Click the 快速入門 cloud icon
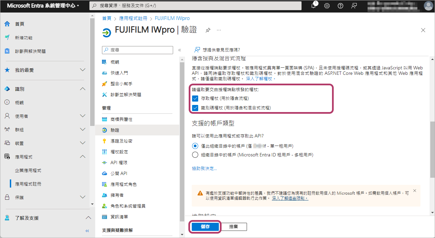The width and height of the screenshot is (435, 238). pos(104,73)
